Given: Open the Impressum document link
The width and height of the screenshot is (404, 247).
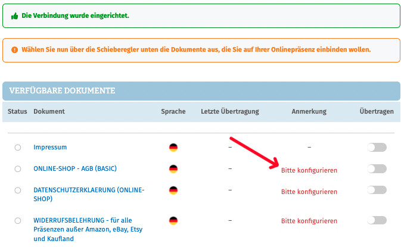Looking at the screenshot, I should click(x=50, y=147).
